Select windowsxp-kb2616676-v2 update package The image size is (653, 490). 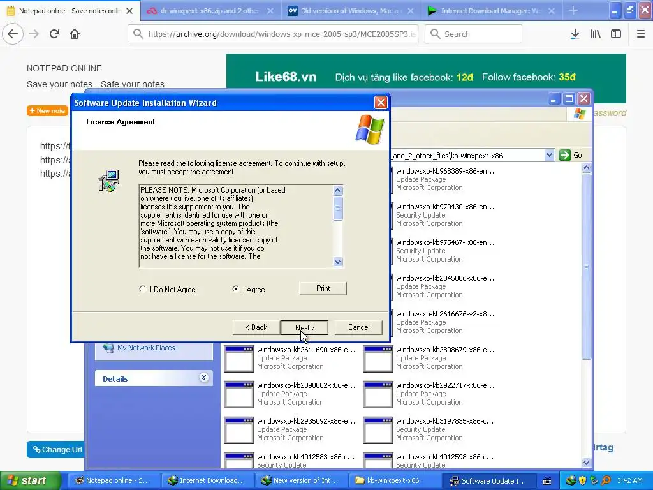point(444,322)
